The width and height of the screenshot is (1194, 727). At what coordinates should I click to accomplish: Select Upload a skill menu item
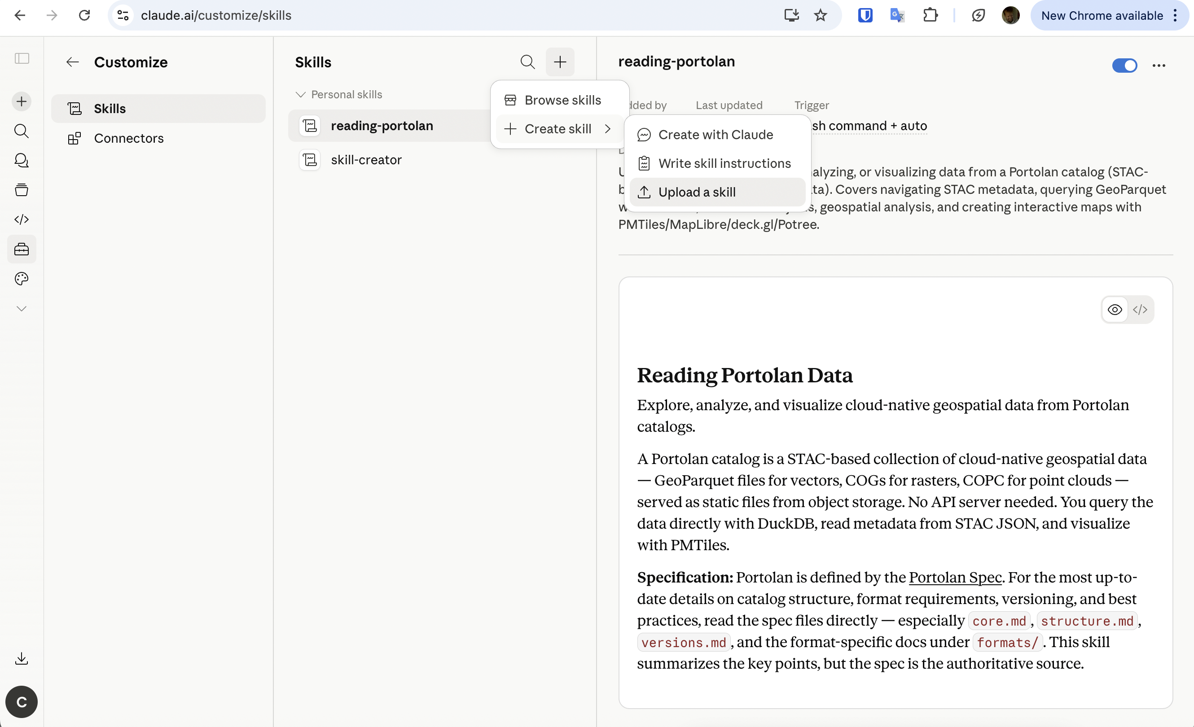coord(717,192)
